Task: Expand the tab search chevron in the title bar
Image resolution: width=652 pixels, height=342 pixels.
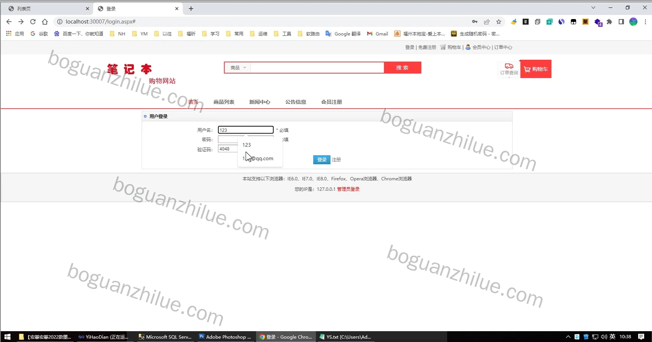Action: [x=593, y=8]
